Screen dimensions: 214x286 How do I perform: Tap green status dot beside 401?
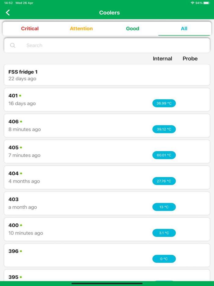[20, 96]
